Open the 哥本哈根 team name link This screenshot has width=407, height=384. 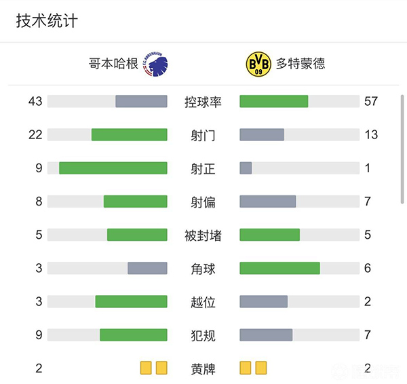pyautogui.click(x=113, y=65)
